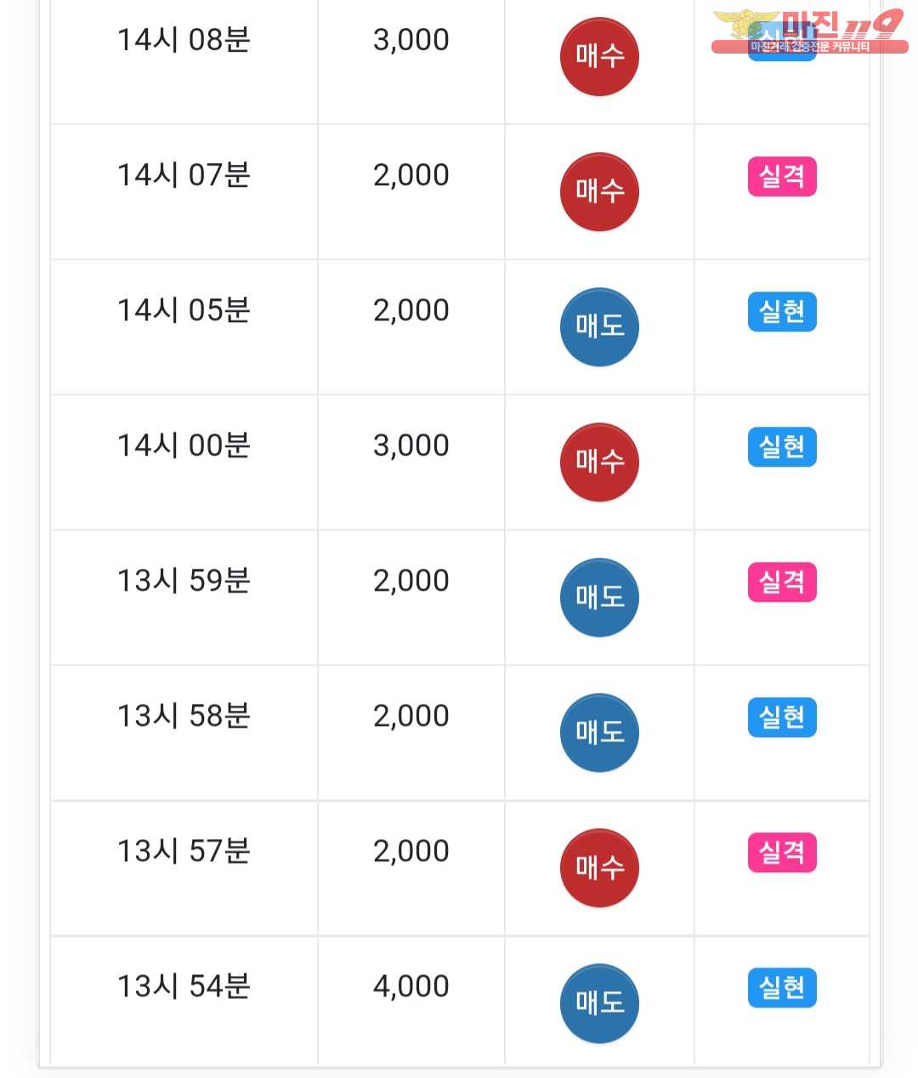The width and height of the screenshot is (918, 1078).
Task: Tap the 실격 badge in the 13시 59분 row
Action: (782, 582)
